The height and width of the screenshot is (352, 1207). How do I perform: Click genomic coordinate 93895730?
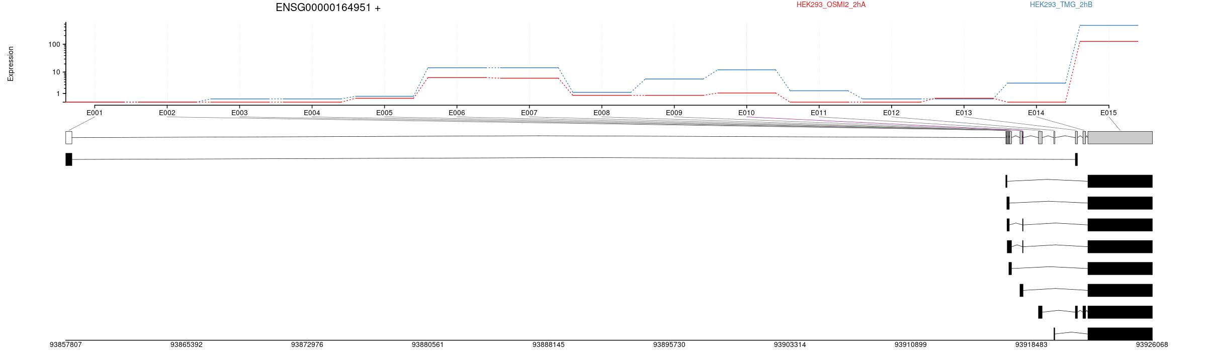tap(669, 345)
